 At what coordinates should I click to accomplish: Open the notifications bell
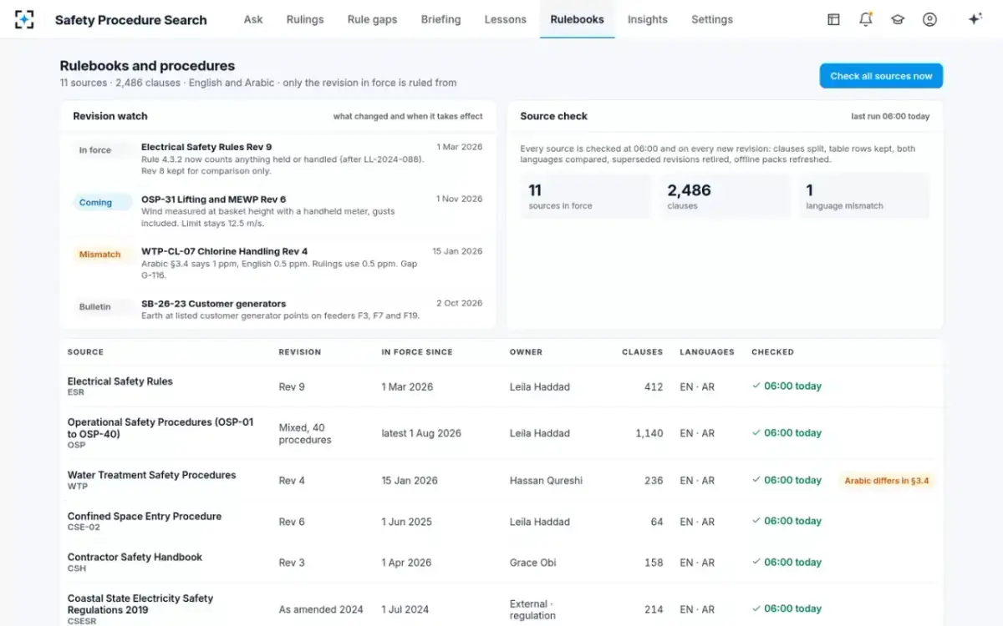pyautogui.click(x=866, y=19)
